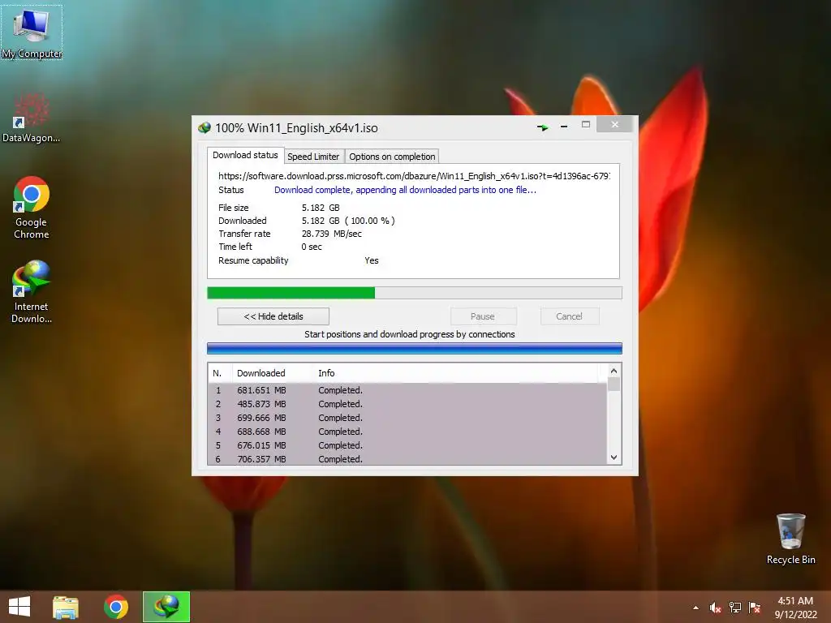The image size is (831, 623).
Task: Select connection row 5 with 676.015 MB
Action: (x=407, y=445)
